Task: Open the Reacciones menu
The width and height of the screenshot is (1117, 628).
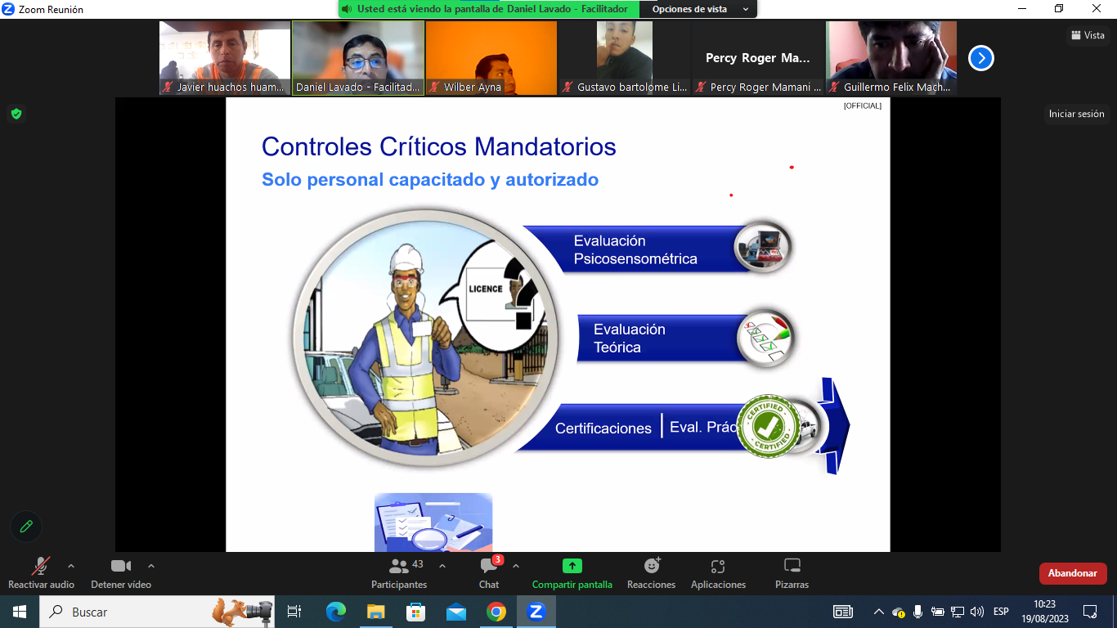Action: tap(651, 572)
